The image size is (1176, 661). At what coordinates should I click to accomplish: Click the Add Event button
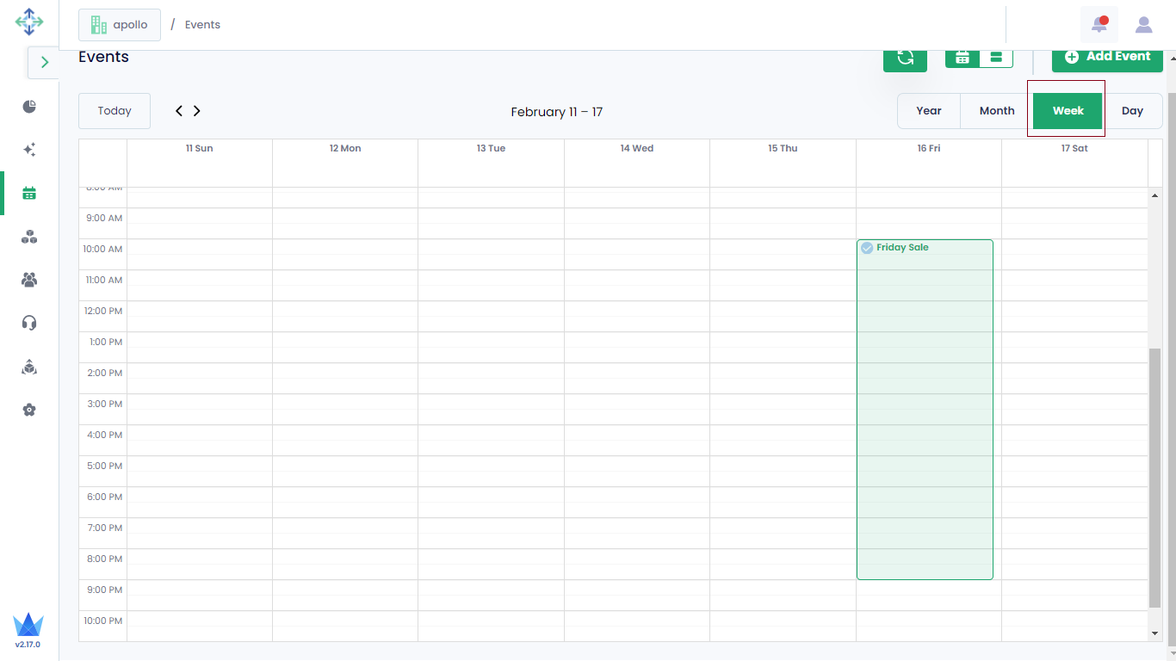pyautogui.click(x=1107, y=57)
